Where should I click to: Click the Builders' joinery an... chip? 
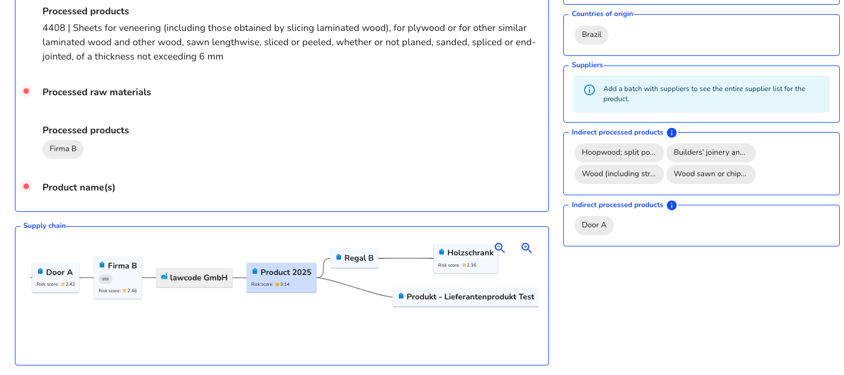(x=710, y=152)
